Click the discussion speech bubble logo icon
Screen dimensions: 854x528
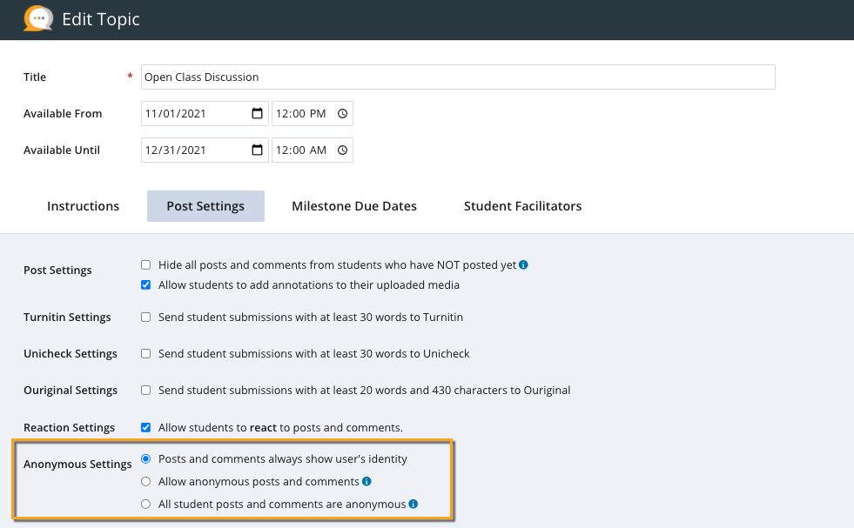click(37, 18)
